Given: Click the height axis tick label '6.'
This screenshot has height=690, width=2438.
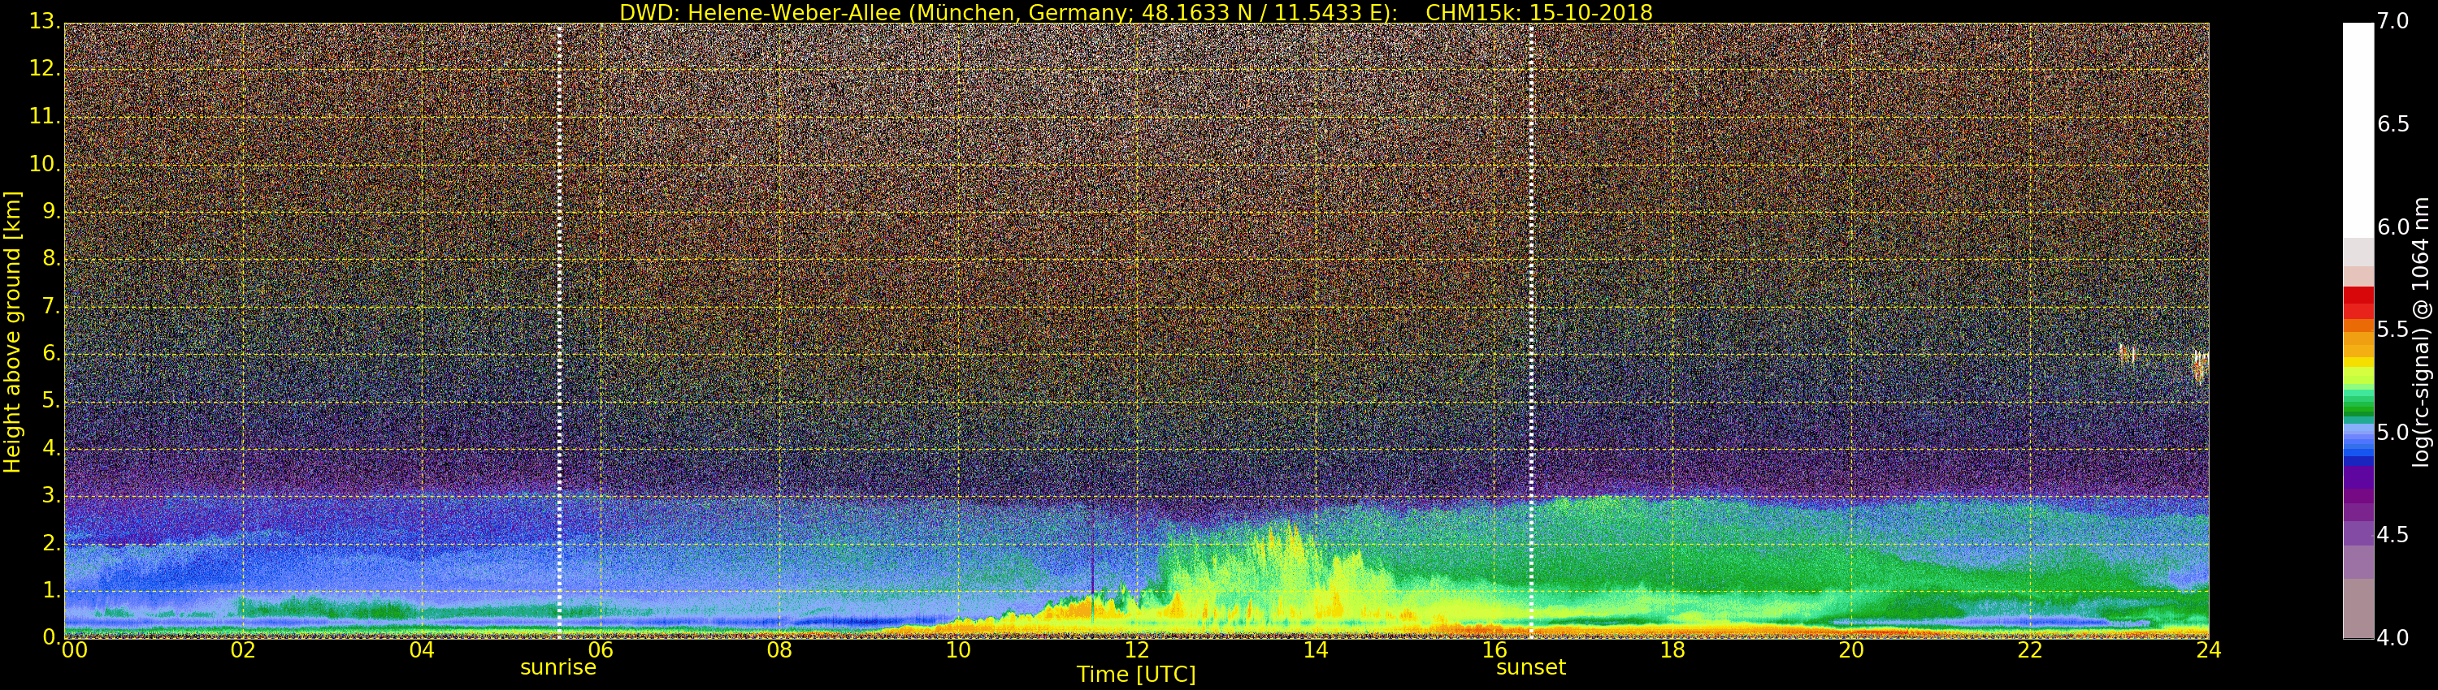Looking at the screenshot, I should pos(51,353).
